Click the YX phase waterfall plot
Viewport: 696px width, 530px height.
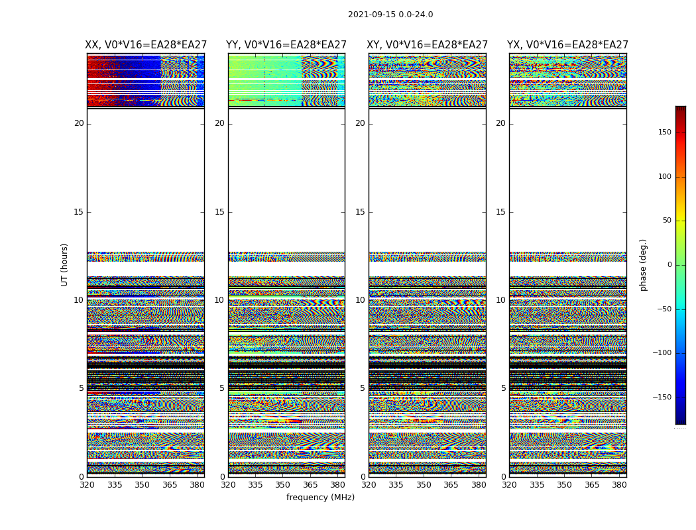567,265
